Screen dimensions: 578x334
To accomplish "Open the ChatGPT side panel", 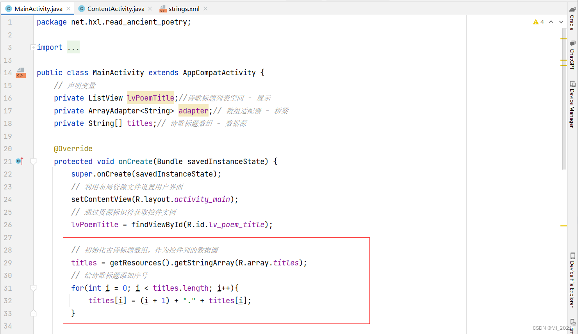I will pos(572,55).
